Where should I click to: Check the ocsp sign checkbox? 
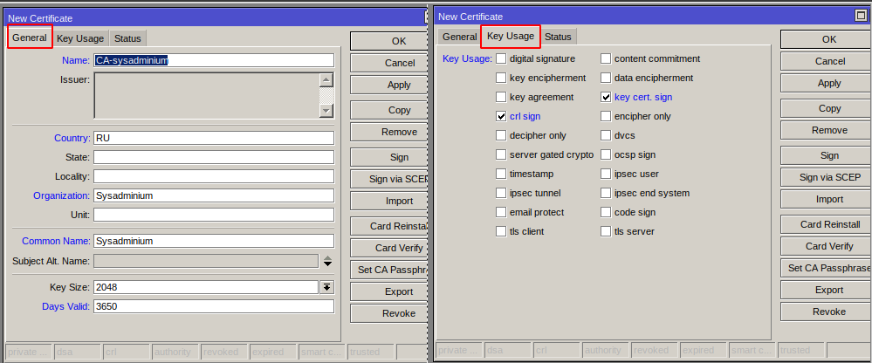point(606,154)
